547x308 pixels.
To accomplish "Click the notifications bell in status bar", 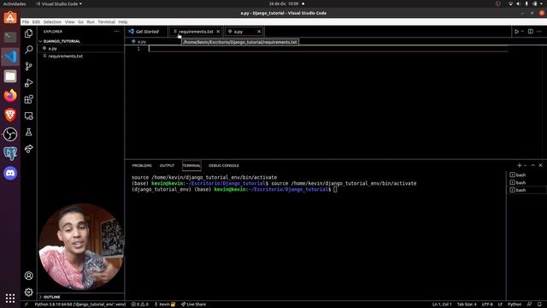I will coord(539,305).
